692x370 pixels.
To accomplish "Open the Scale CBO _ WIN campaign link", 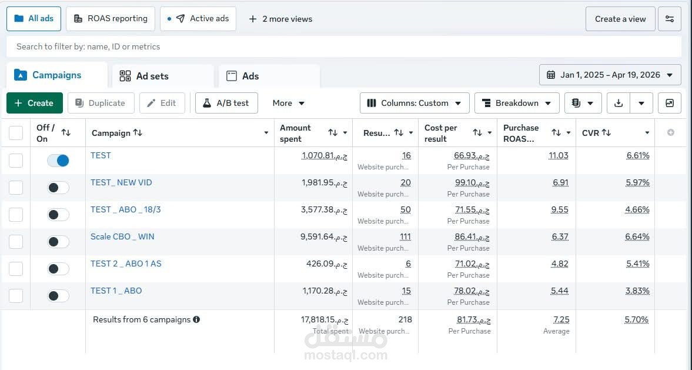I will pyautogui.click(x=122, y=236).
